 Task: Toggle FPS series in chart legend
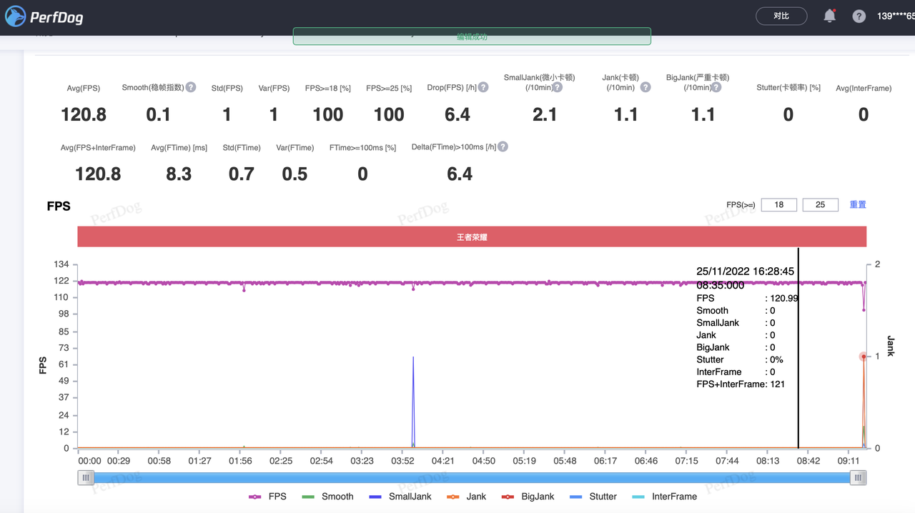(267, 497)
